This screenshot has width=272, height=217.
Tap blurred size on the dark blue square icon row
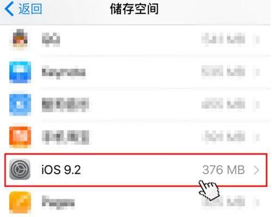tap(223, 72)
